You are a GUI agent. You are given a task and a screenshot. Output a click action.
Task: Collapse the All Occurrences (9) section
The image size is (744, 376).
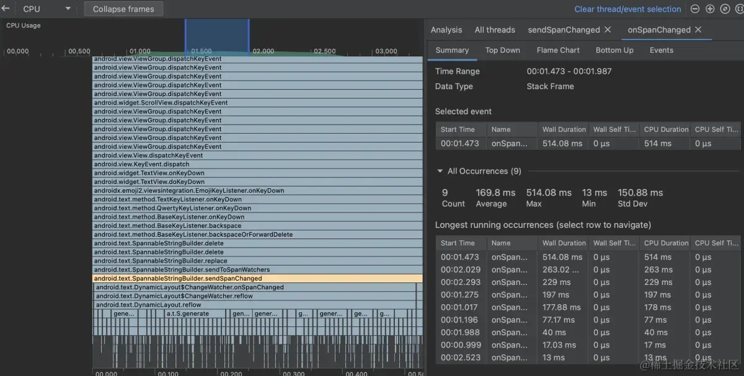point(440,171)
